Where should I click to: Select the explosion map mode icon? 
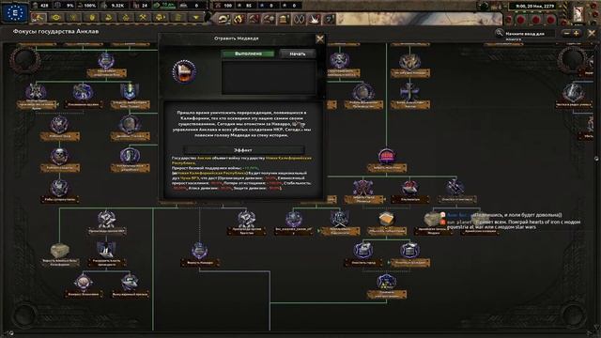[x=315, y=19]
